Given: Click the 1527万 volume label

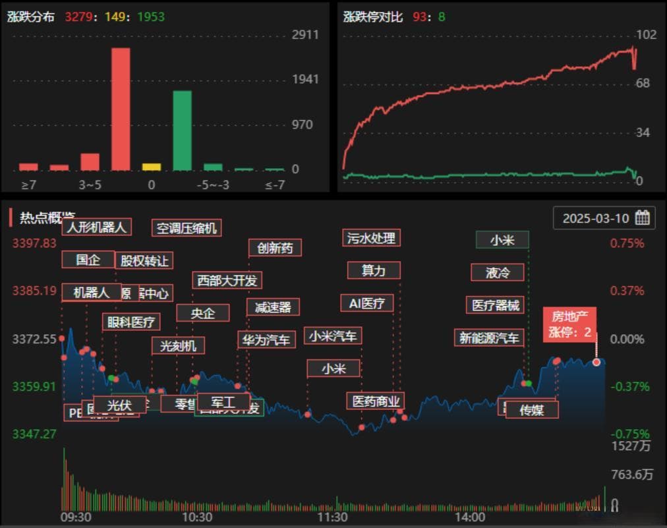Looking at the screenshot, I should pyautogui.click(x=631, y=446).
